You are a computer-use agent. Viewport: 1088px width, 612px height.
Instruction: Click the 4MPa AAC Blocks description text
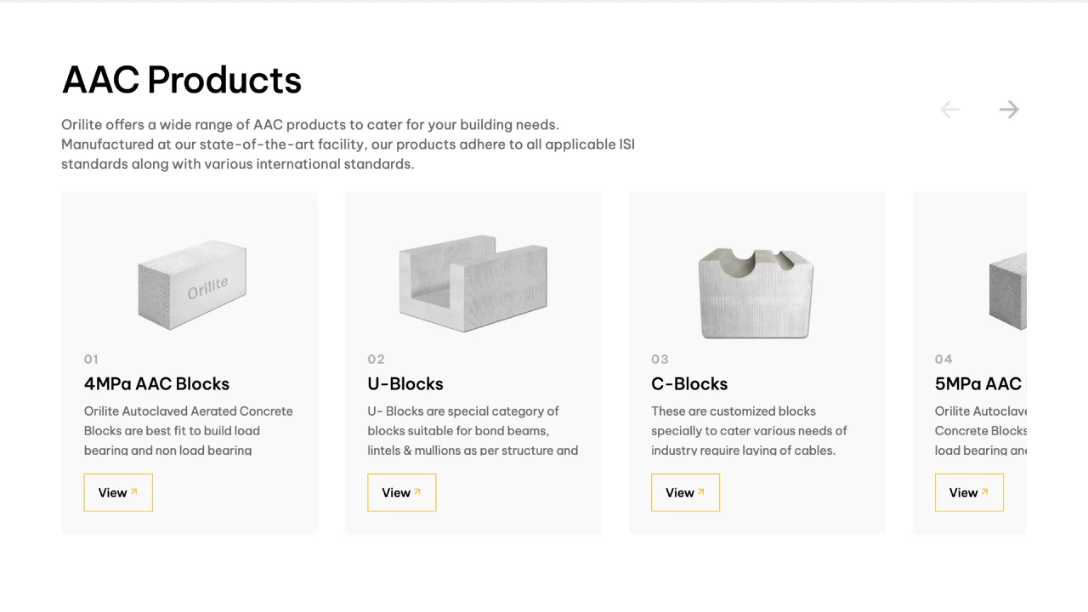pyautogui.click(x=188, y=431)
